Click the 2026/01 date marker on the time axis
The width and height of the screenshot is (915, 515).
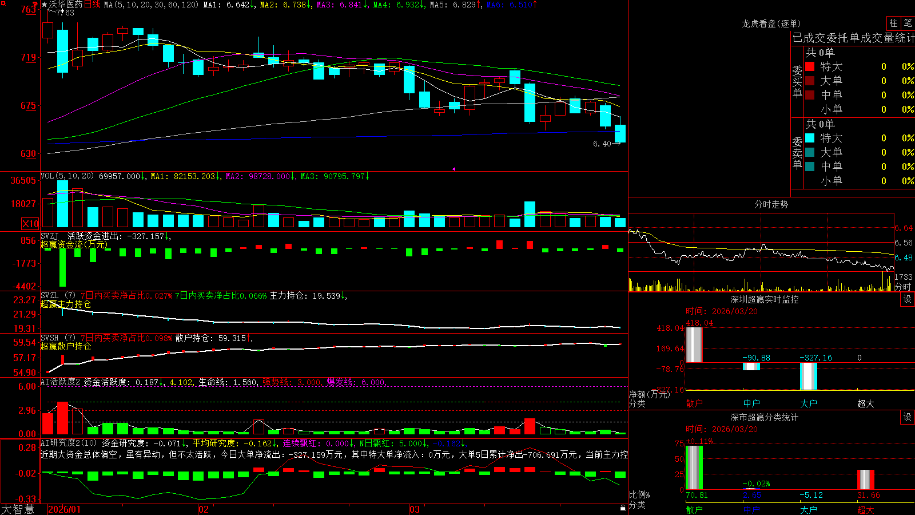(x=65, y=509)
